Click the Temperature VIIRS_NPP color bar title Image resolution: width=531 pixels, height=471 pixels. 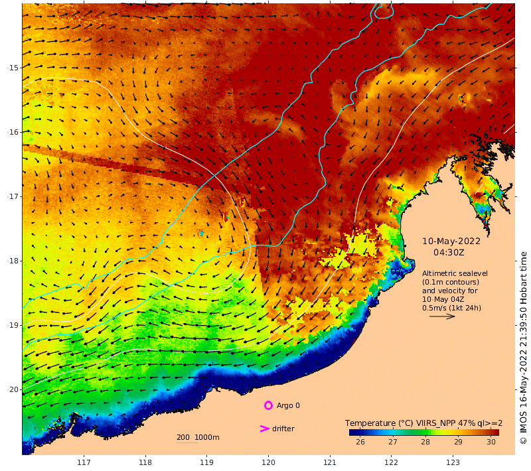[423, 423]
